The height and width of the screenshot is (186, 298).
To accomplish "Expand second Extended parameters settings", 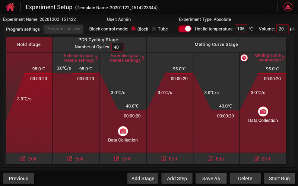I will [x=127, y=58].
